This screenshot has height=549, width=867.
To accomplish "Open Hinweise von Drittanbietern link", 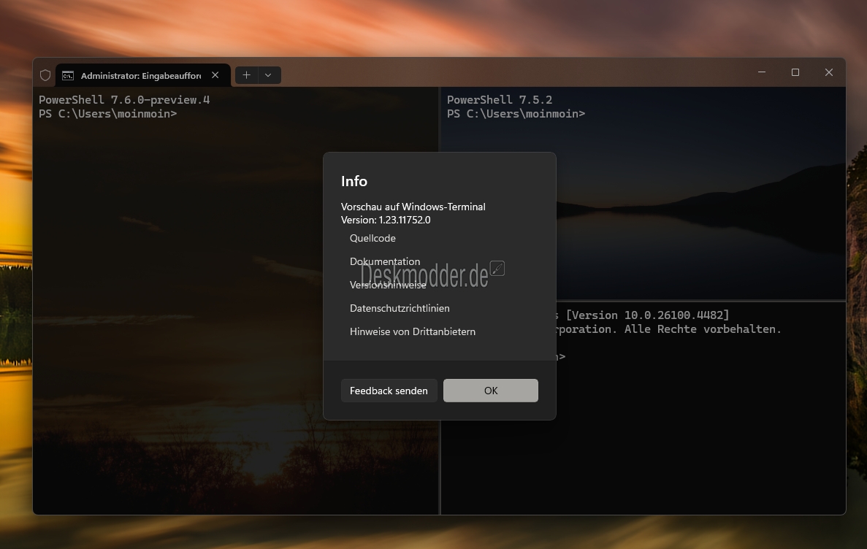I will (413, 331).
